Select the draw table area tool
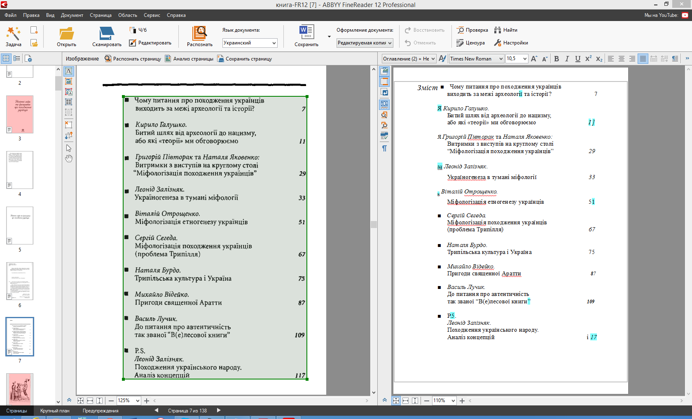Image resolution: width=692 pixels, height=419 pixels. point(69,102)
